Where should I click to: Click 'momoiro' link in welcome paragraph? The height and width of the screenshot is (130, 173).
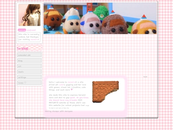point(71,82)
